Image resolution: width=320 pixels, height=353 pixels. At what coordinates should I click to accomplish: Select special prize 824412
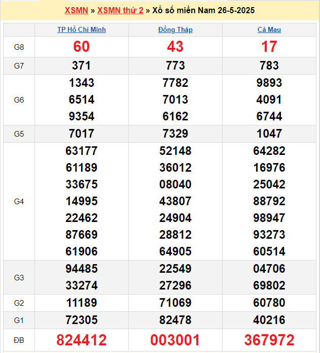[82, 340]
